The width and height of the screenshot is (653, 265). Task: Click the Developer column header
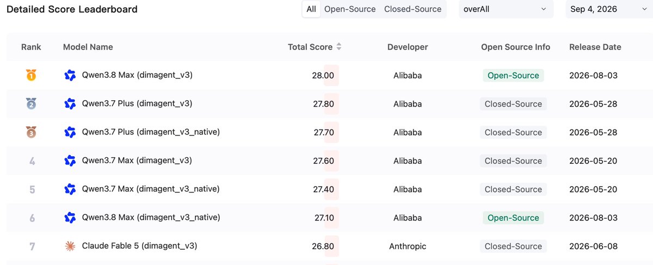click(x=408, y=47)
